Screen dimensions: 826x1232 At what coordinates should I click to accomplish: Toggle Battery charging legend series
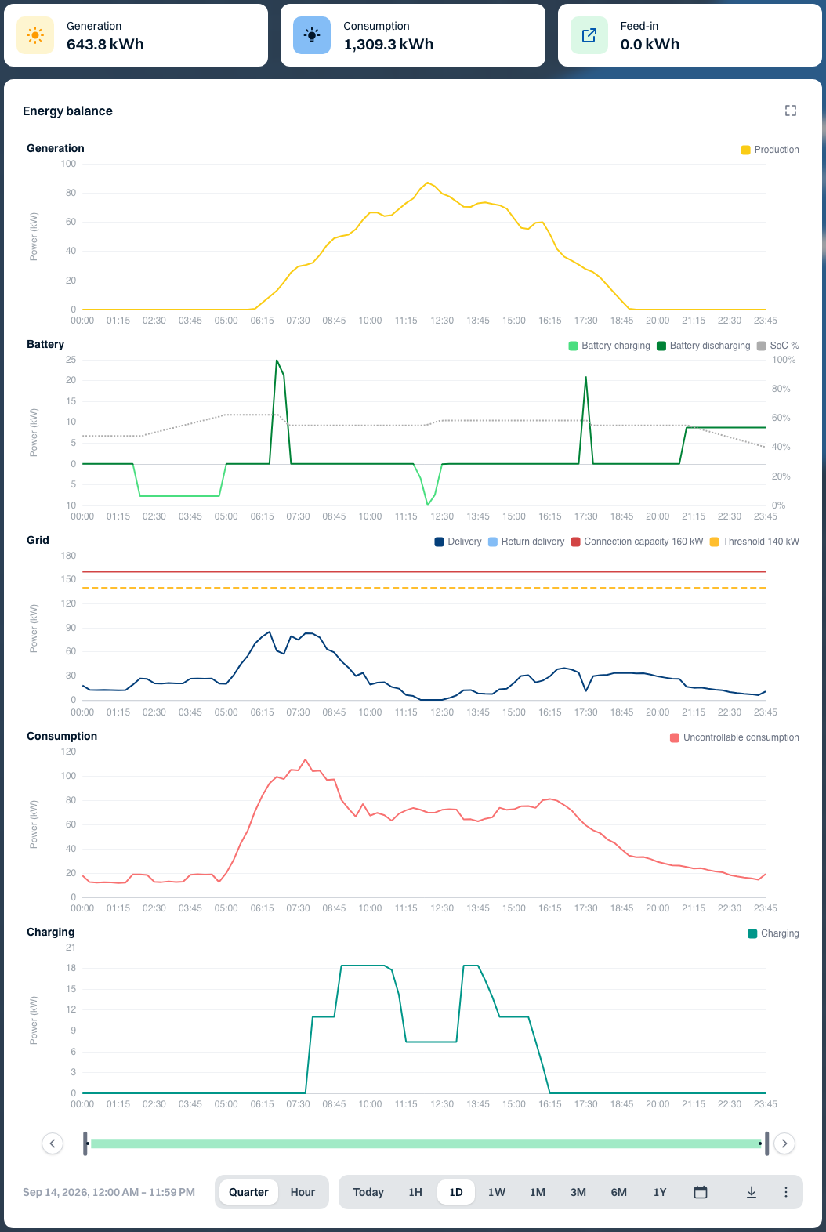(610, 346)
